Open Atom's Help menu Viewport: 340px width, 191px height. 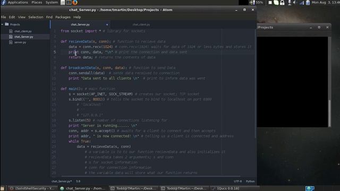77,17
